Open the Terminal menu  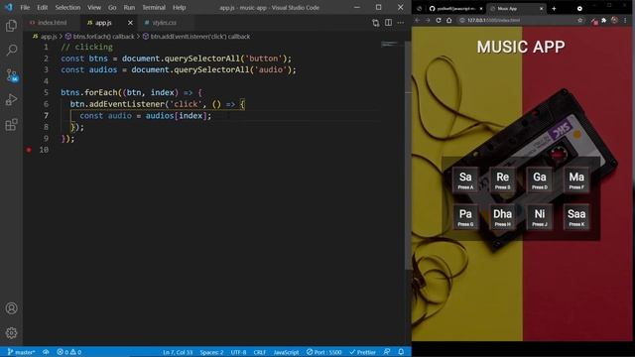click(x=154, y=7)
